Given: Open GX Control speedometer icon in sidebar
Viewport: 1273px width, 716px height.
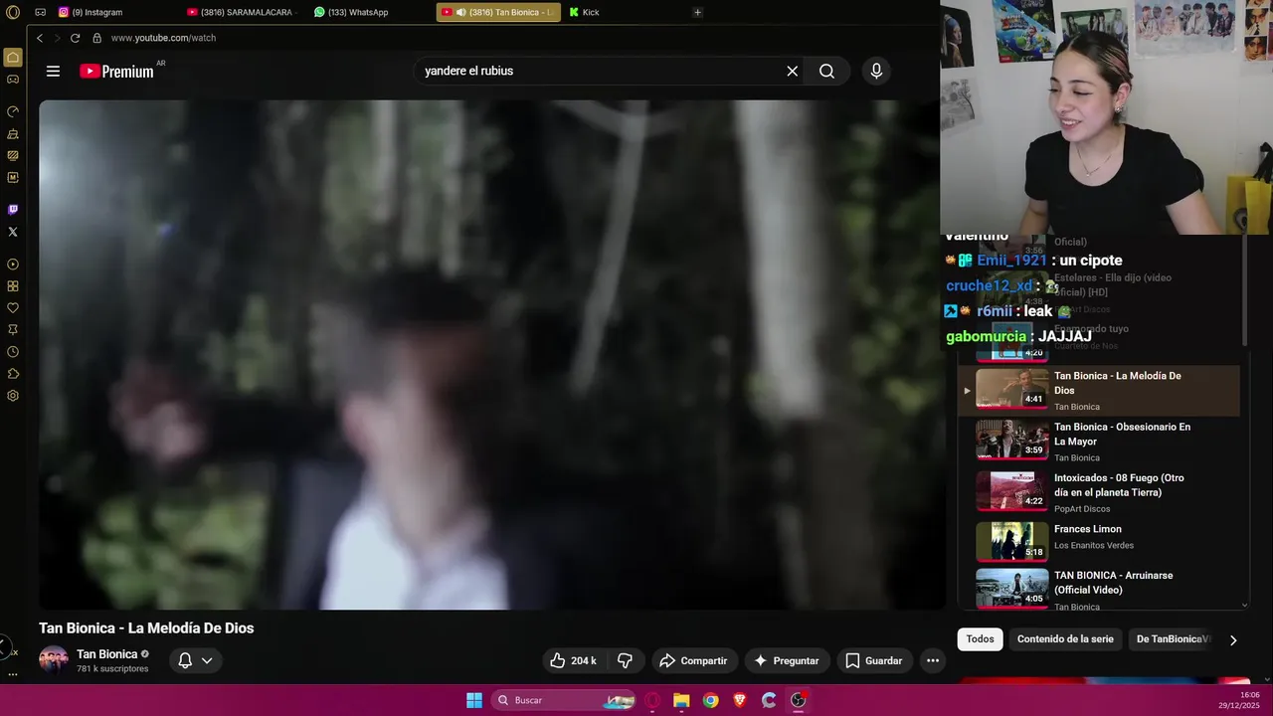Looking at the screenshot, I should coord(13,111).
